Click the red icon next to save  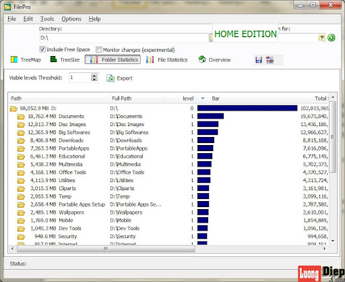click(270, 60)
